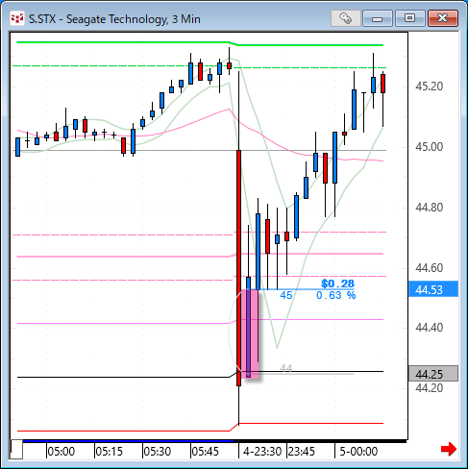Click the 5-00:00 time axis label

pos(358,452)
